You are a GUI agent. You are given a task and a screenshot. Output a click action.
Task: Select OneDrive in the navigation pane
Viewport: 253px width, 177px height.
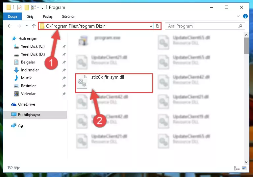[x=27, y=104]
